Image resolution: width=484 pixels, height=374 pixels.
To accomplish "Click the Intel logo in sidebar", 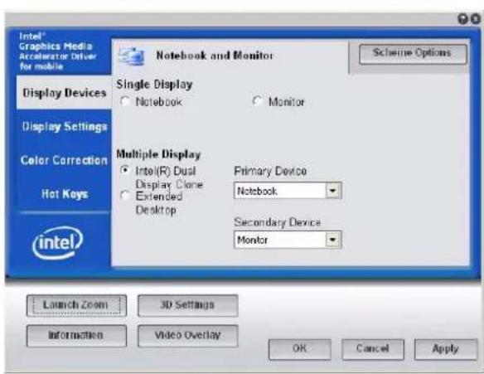I will (x=57, y=242).
